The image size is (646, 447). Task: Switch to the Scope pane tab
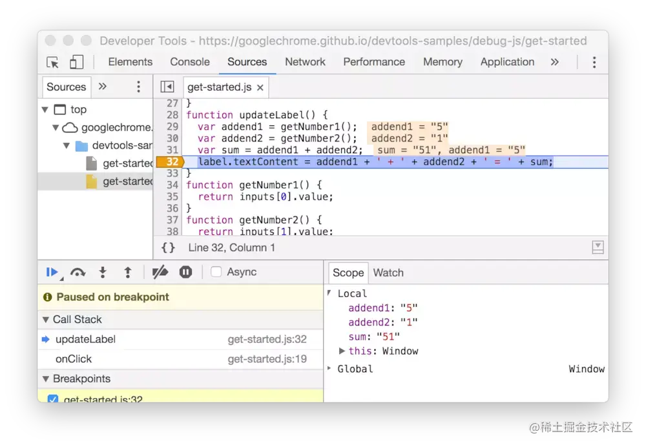348,273
